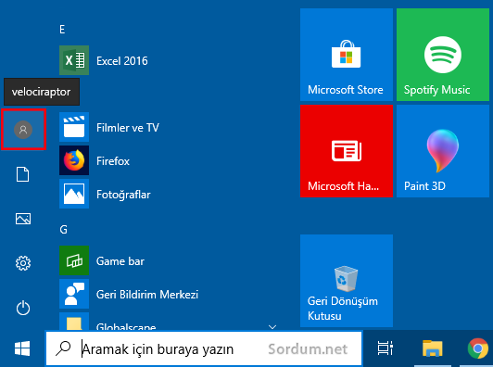This screenshot has width=493, height=367.
Task: Click the G letter group header
Action: 63,230
